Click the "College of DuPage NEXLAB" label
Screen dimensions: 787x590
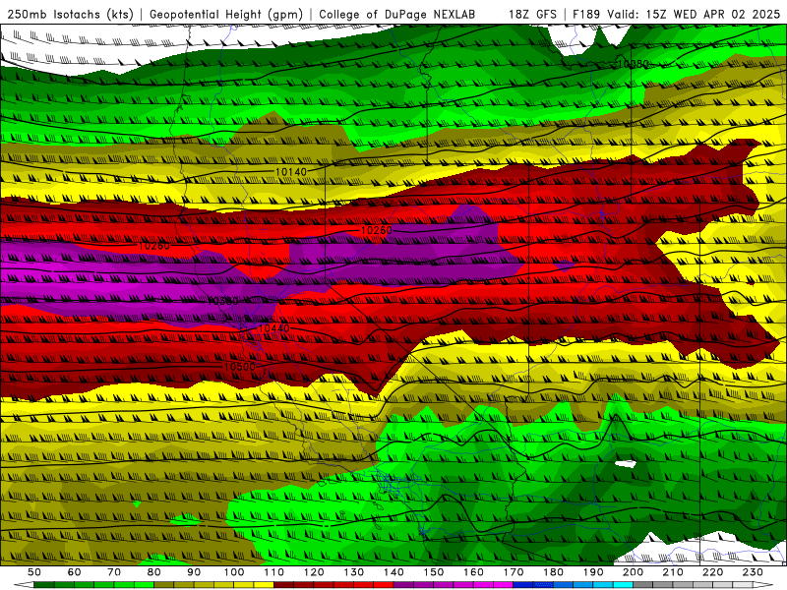(x=397, y=14)
